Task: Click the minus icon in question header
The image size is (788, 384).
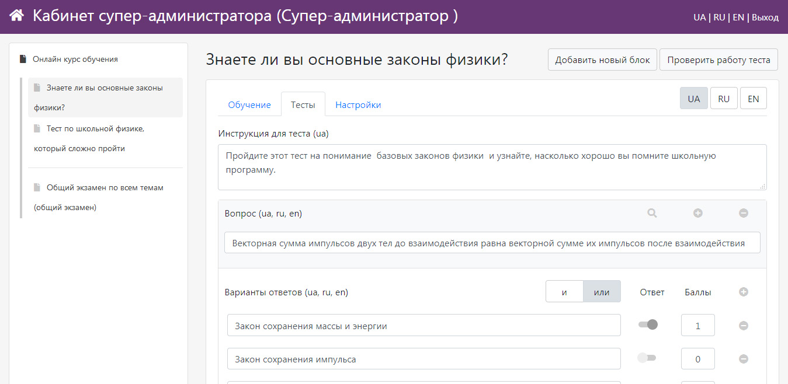Action: (x=744, y=214)
